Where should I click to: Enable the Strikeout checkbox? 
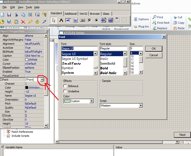(x=65, y=86)
